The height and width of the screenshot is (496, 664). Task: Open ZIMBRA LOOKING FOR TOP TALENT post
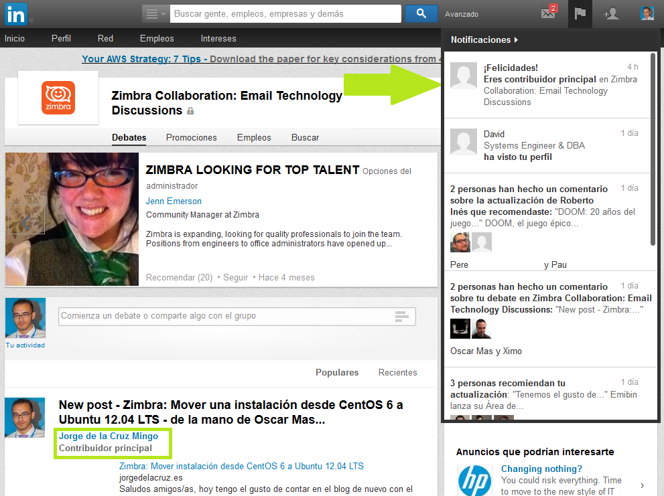tap(253, 170)
